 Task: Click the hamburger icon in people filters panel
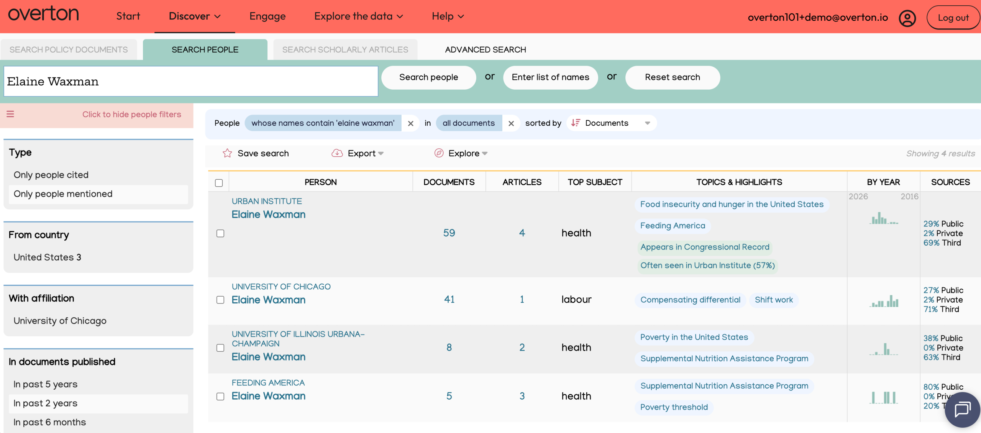10,114
